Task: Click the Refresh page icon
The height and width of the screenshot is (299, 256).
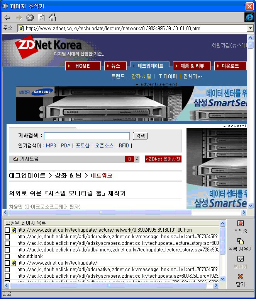Action: tap(41, 18)
